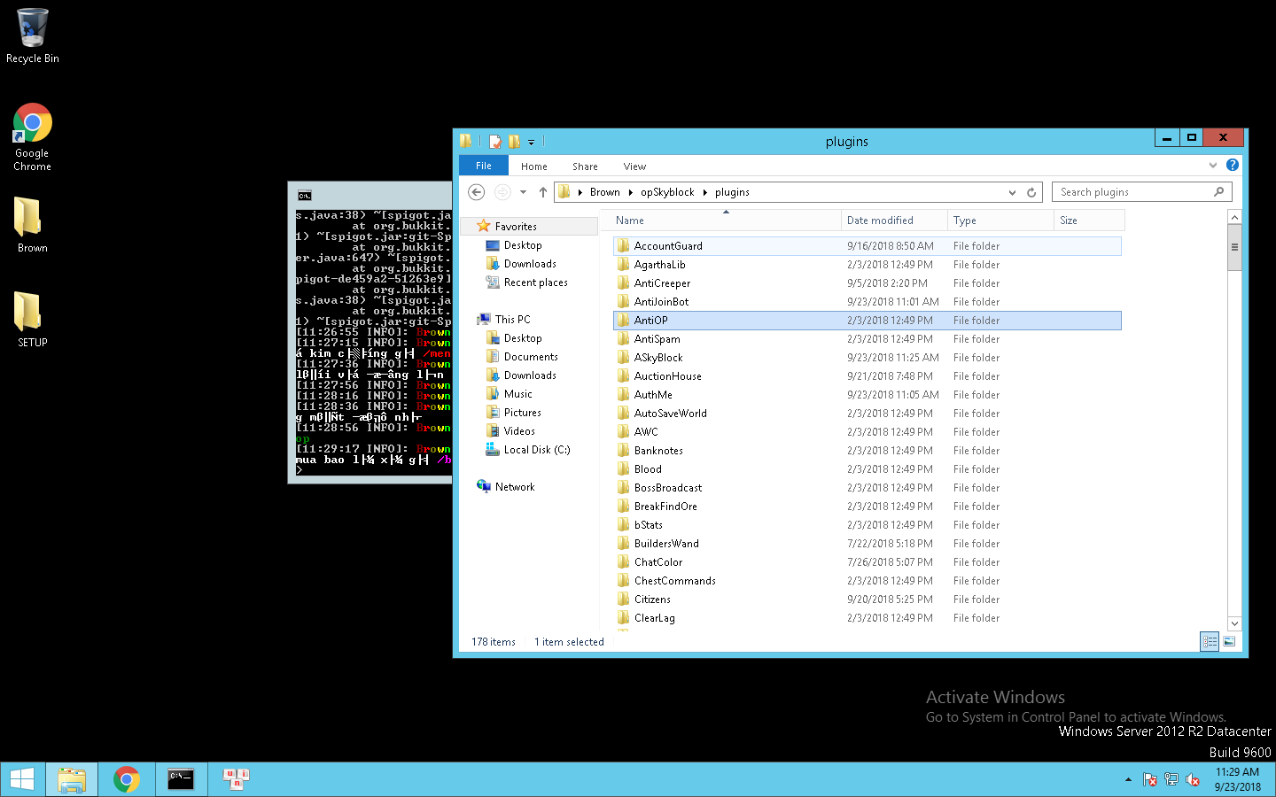1276x797 pixels.
Task: Open Explorer help question mark icon
Action: coord(1232,165)
